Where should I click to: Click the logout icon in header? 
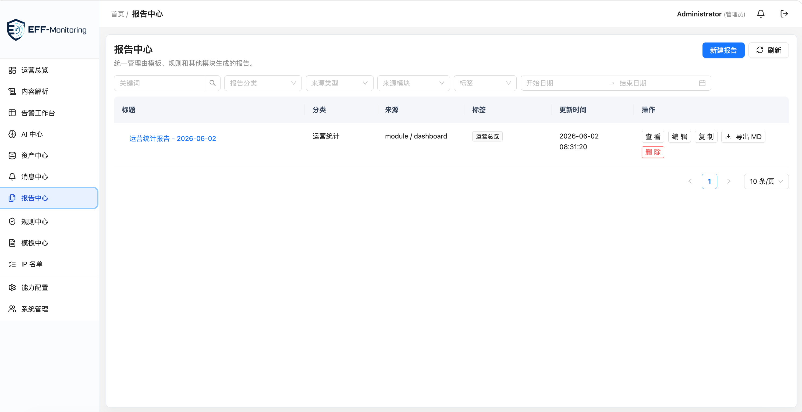pos(784,14)
